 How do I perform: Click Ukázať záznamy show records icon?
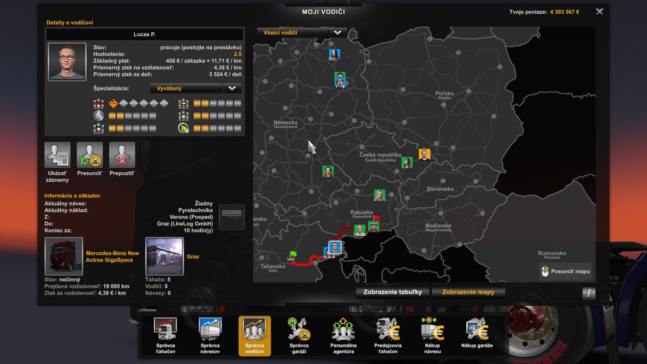[x=57, y=155]
